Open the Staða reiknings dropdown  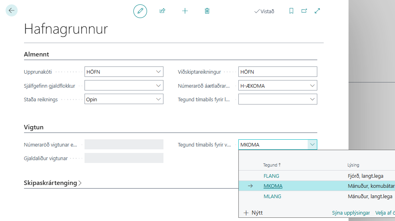coord(158,99)
